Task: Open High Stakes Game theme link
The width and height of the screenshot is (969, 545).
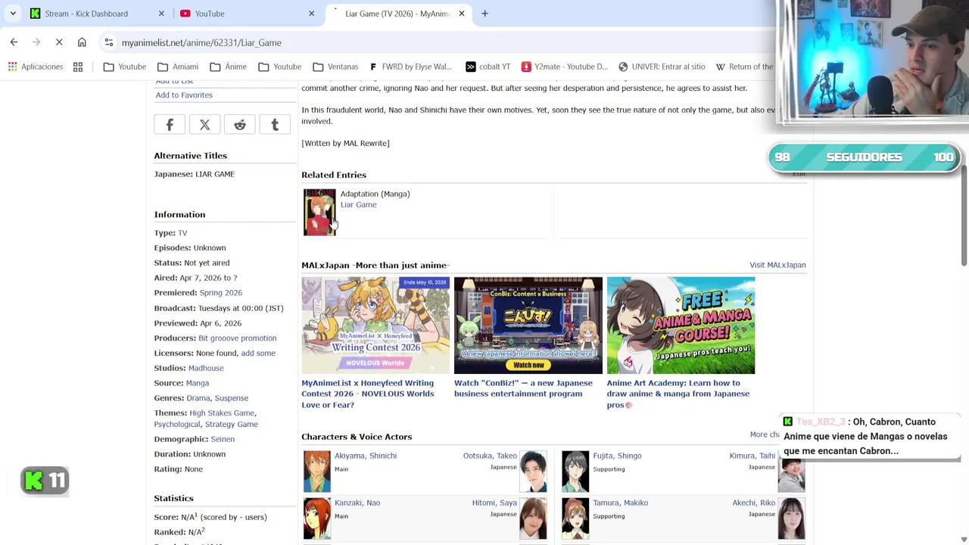Action: coord(222,413)
